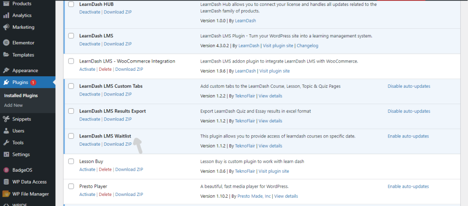468x206 pixels.
Task: Disable auto-updates for LearnDash LMS Custom Tabs
Action: [409, 86]
